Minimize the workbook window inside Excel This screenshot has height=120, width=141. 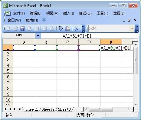(x=124, y=21)
